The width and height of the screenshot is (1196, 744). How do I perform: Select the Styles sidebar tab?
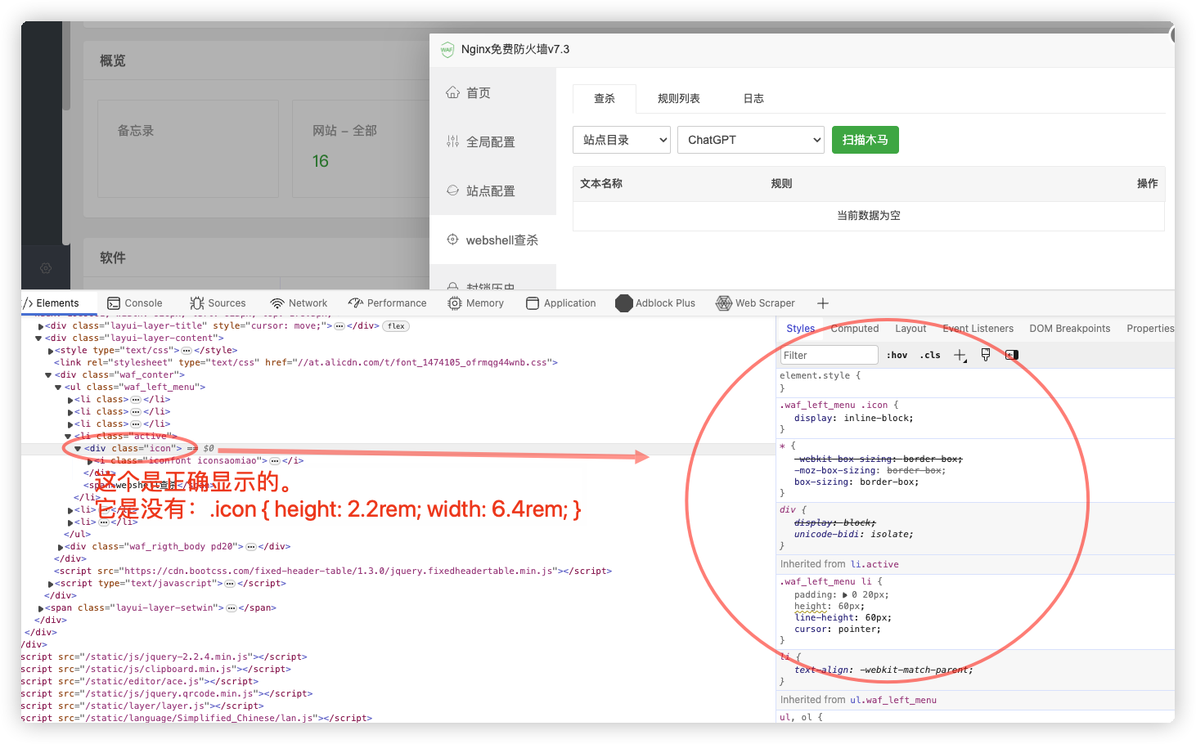point(801,329)
